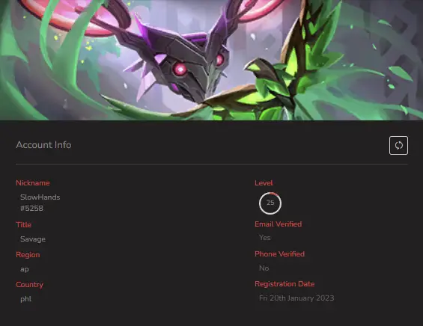Select the Yes email verified value
The image size is (423, 326).
264,238
